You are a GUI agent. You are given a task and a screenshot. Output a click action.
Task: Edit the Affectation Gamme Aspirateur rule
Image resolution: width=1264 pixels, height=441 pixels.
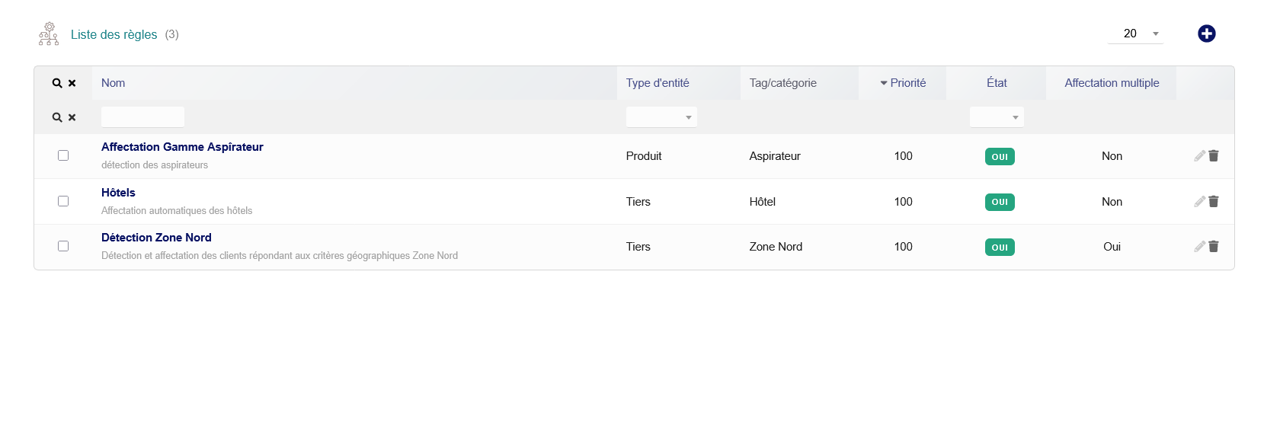(1199, 156)
